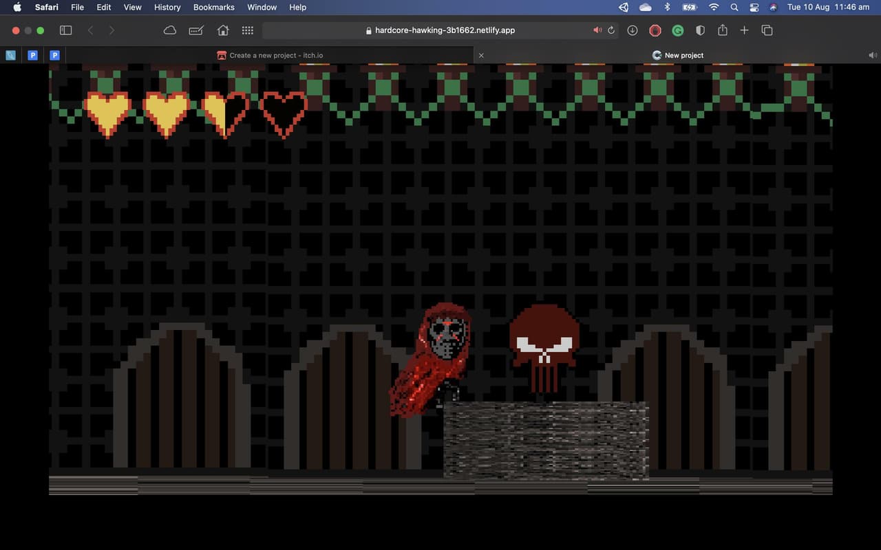This screenshot has width=881, height=550.
Task: Click the Unity icon in the menu bar
Action: 624,7
